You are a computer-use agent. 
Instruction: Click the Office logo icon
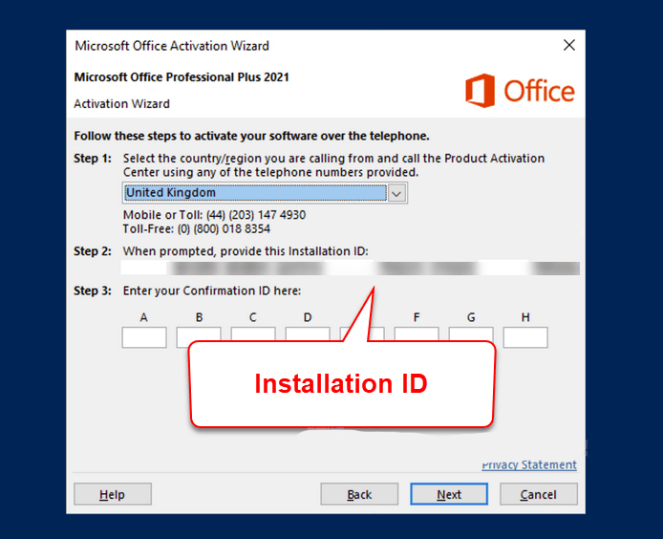pos(480,91)
